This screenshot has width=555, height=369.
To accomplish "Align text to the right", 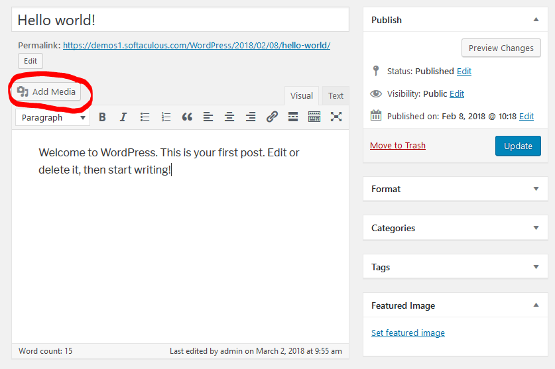I will coord(251,117).
